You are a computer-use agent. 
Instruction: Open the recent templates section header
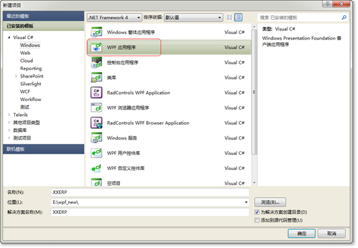pos(44,16)
